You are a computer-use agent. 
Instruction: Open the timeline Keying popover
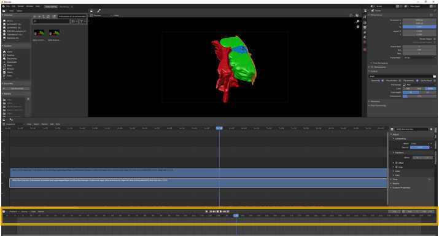point(25,211)
